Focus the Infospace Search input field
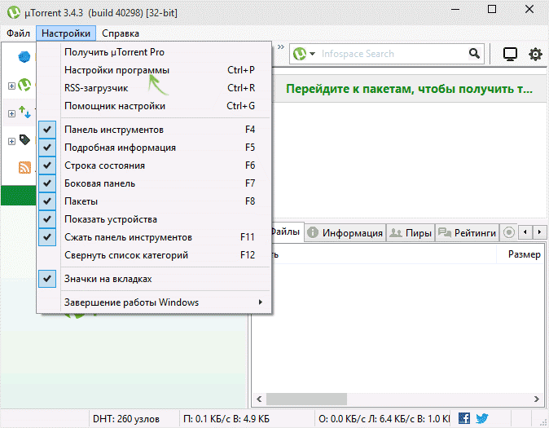This screenshot has height=428, width=549. tap(392, 54)
